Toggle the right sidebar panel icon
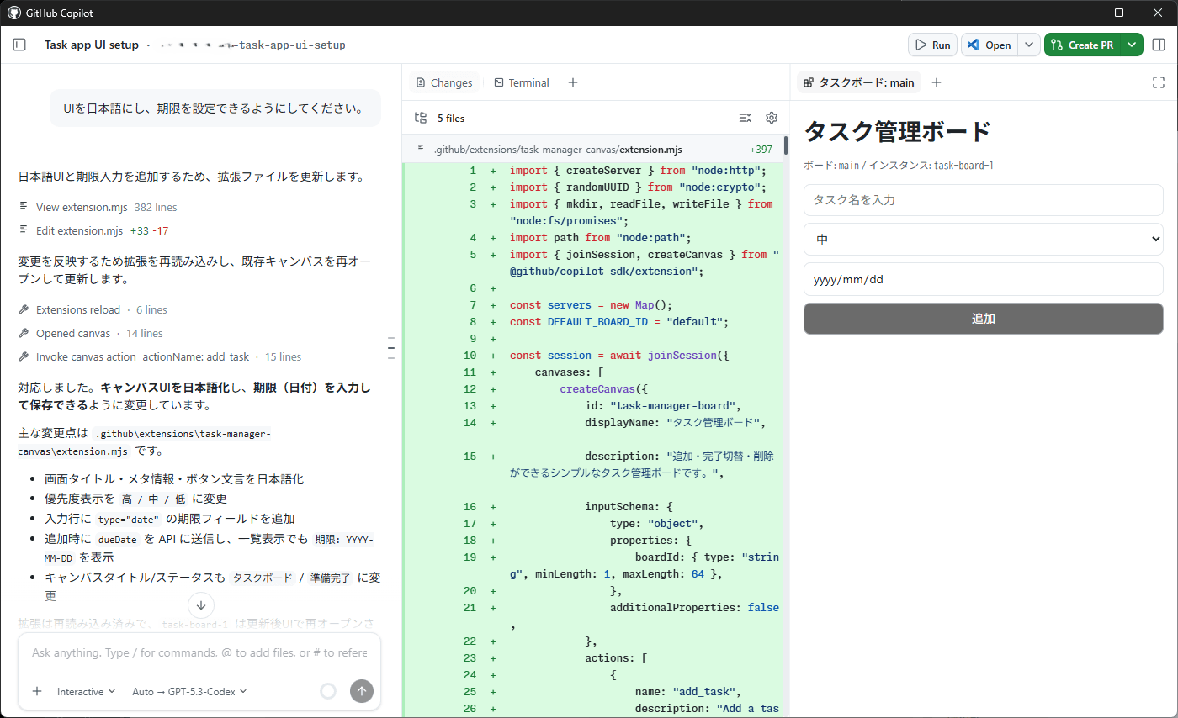Screen dimensions: 1178x718 [x=1159, y=45]
